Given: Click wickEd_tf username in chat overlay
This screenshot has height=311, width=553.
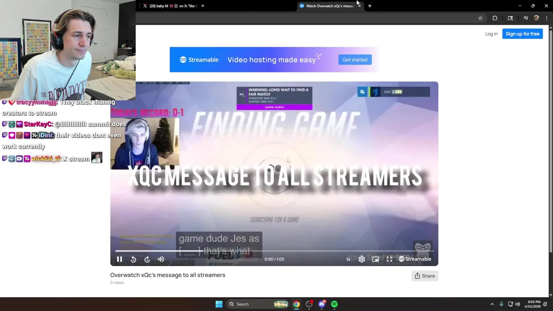Looking at the screenshot, I should click(x=46, y=159).
